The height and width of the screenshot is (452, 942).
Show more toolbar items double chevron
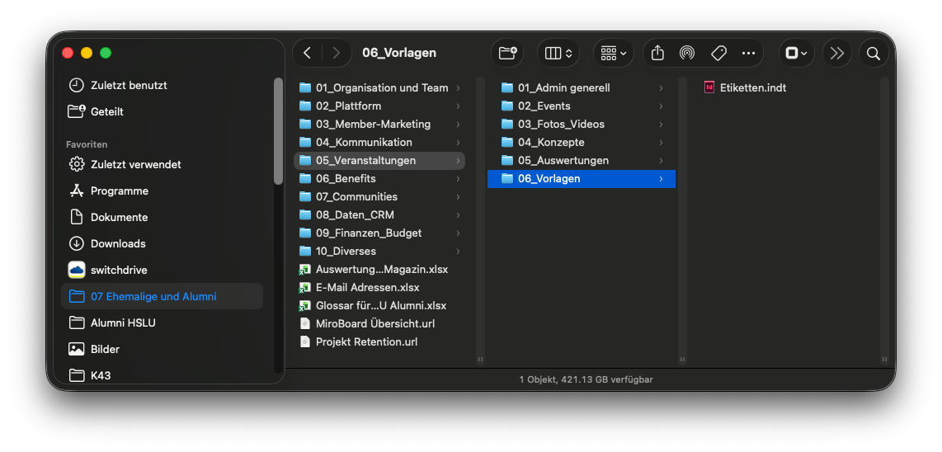(837, 54)
